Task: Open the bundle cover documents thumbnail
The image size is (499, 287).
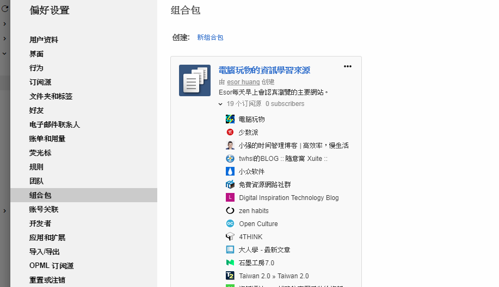Action: tap(195, 80)
